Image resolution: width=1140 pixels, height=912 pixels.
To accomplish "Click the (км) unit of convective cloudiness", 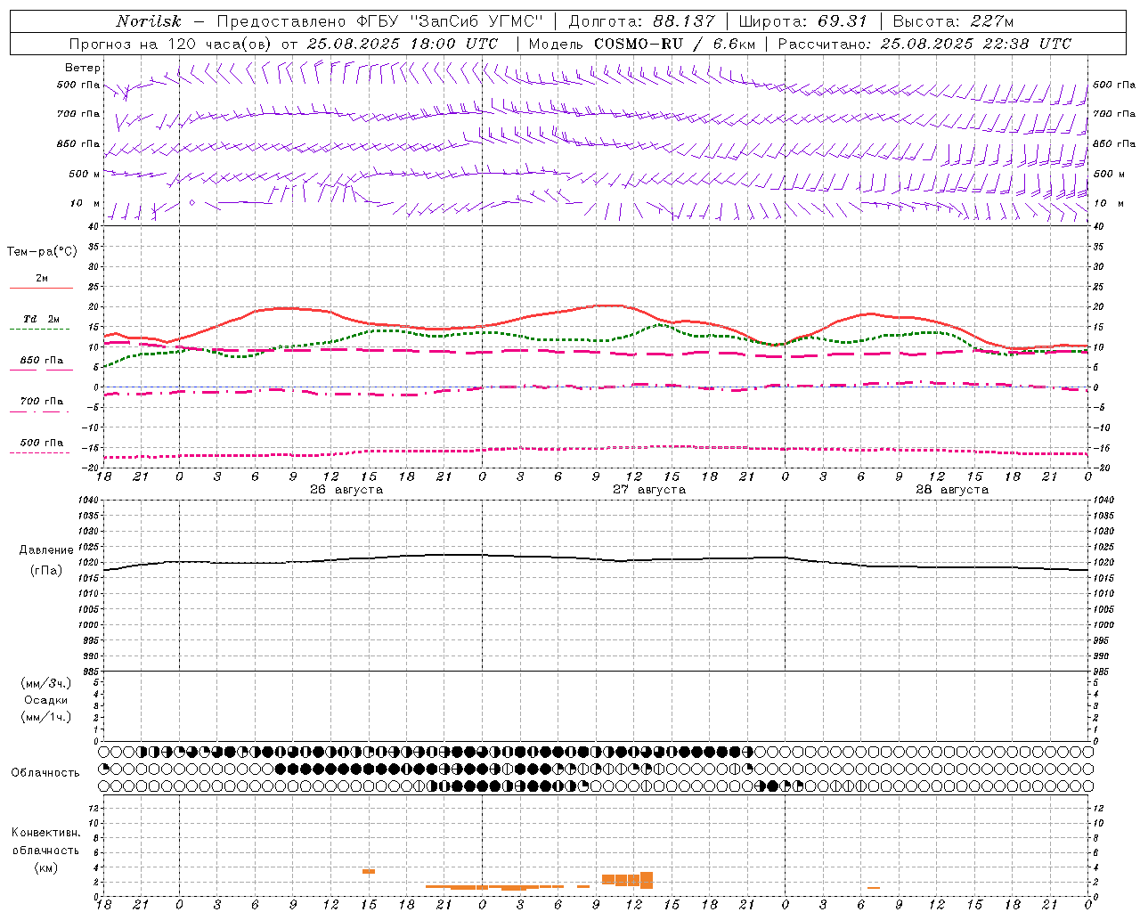I will (46, 867).
